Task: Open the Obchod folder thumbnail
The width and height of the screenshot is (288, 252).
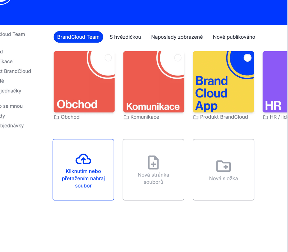Action: pyautogui.click(x=84, y=82)
